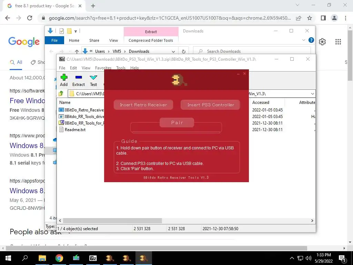Go back in Chrome browser
This screenshot has width=353, height=265.
click(8, 18)
